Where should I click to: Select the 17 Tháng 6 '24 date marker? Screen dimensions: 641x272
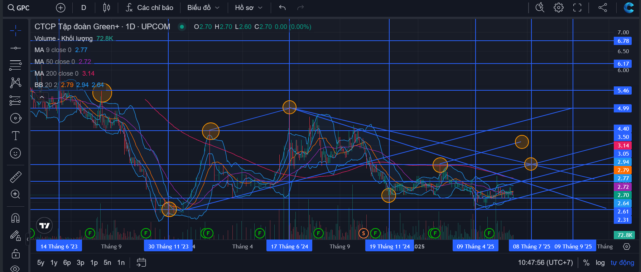289,246
